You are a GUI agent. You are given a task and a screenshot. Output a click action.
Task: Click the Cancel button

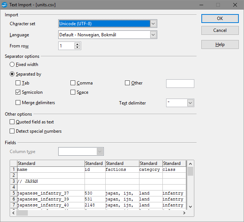tap(220, 30)
